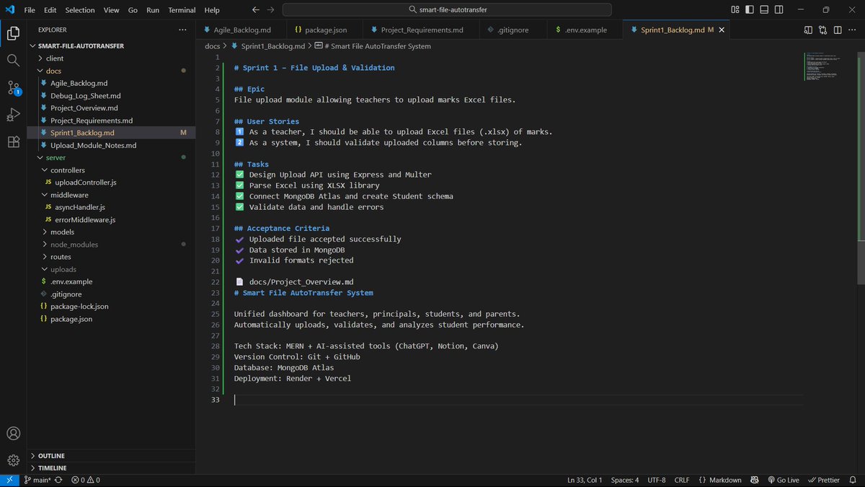Open the Help menu
865x487 pixels.
coord(212,10)
